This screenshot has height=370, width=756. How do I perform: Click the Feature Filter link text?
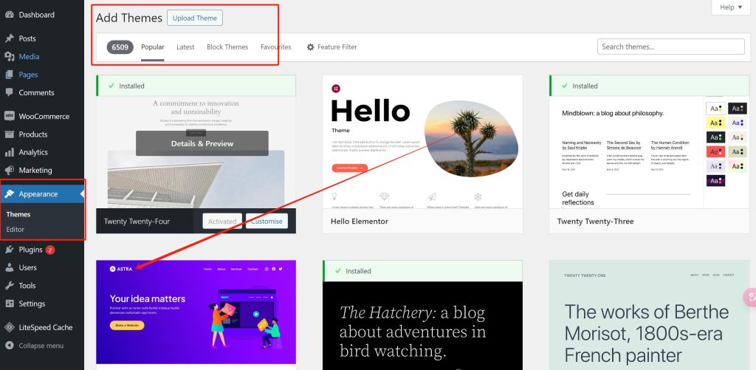[x=337, y=47]
